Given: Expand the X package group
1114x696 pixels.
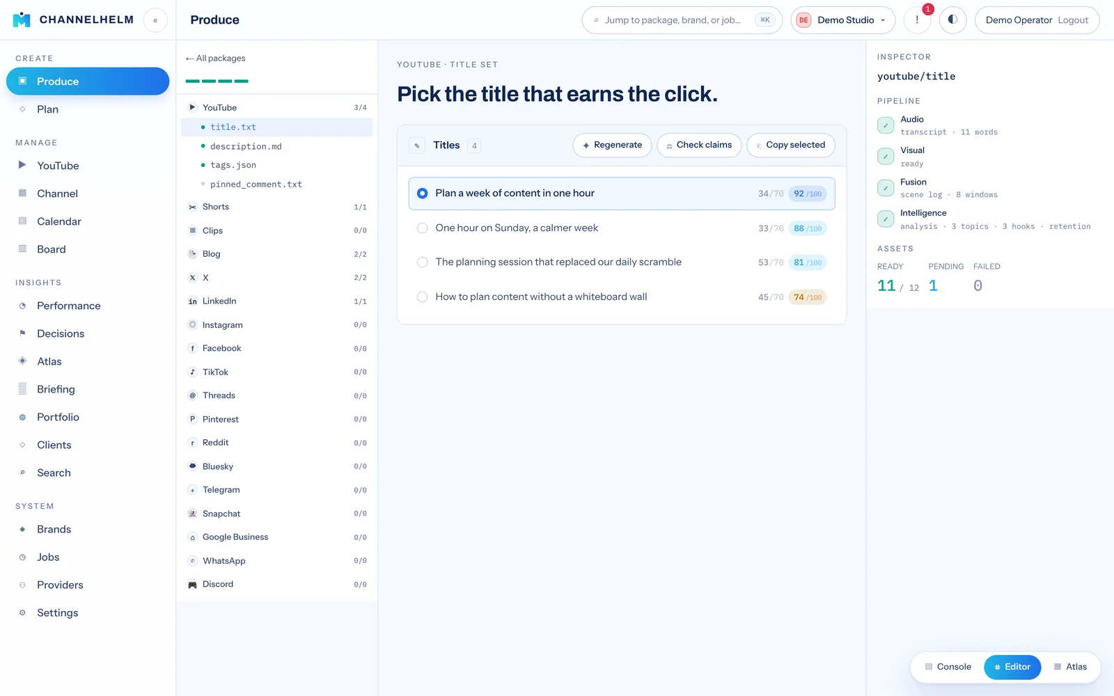Looking at the screenshot, I should (x=277, y=278).
